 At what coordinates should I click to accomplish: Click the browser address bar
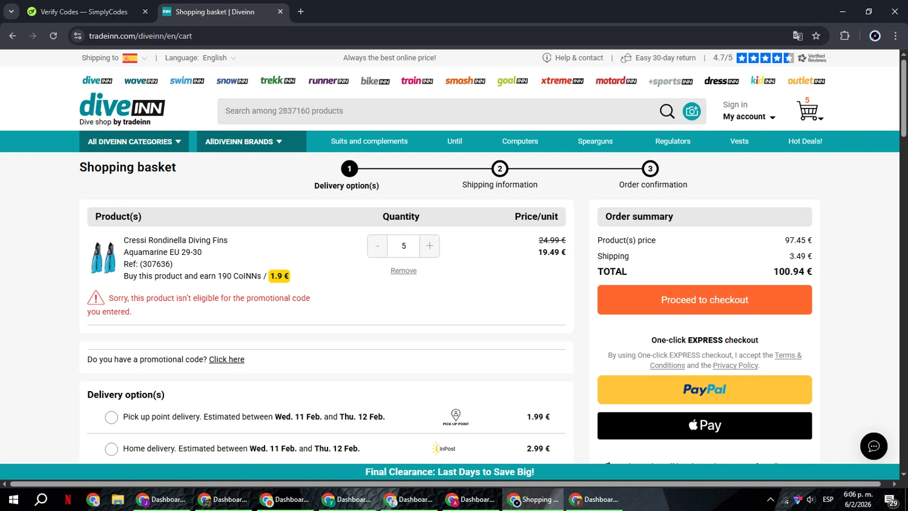[x=424, y=36]
